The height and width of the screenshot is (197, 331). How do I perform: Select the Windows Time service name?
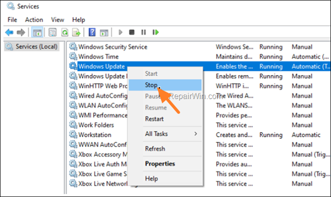click(x=99, y=57)
